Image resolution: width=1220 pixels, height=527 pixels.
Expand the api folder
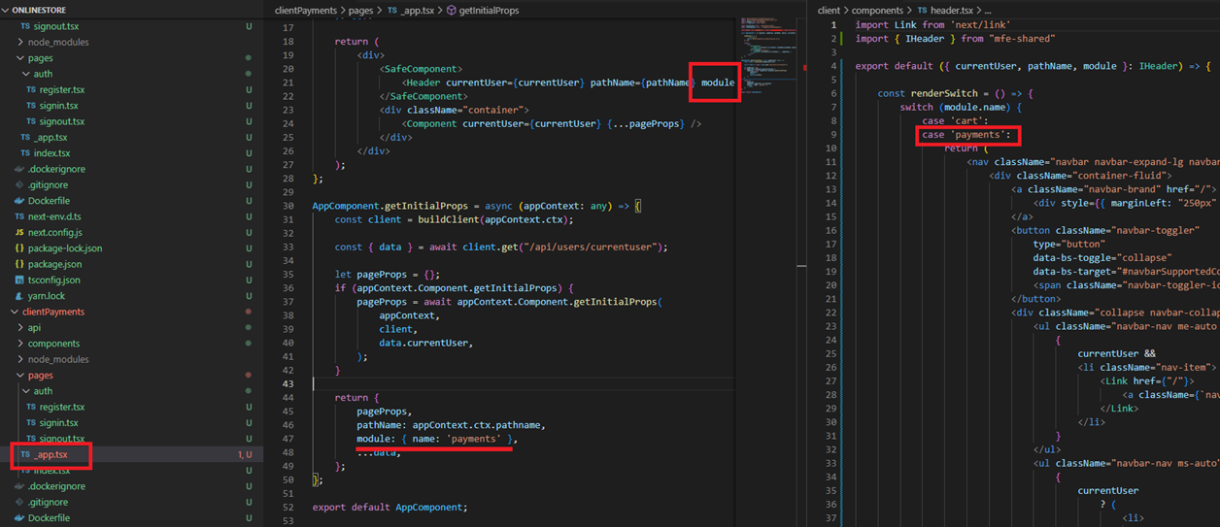tap(34, 328)
